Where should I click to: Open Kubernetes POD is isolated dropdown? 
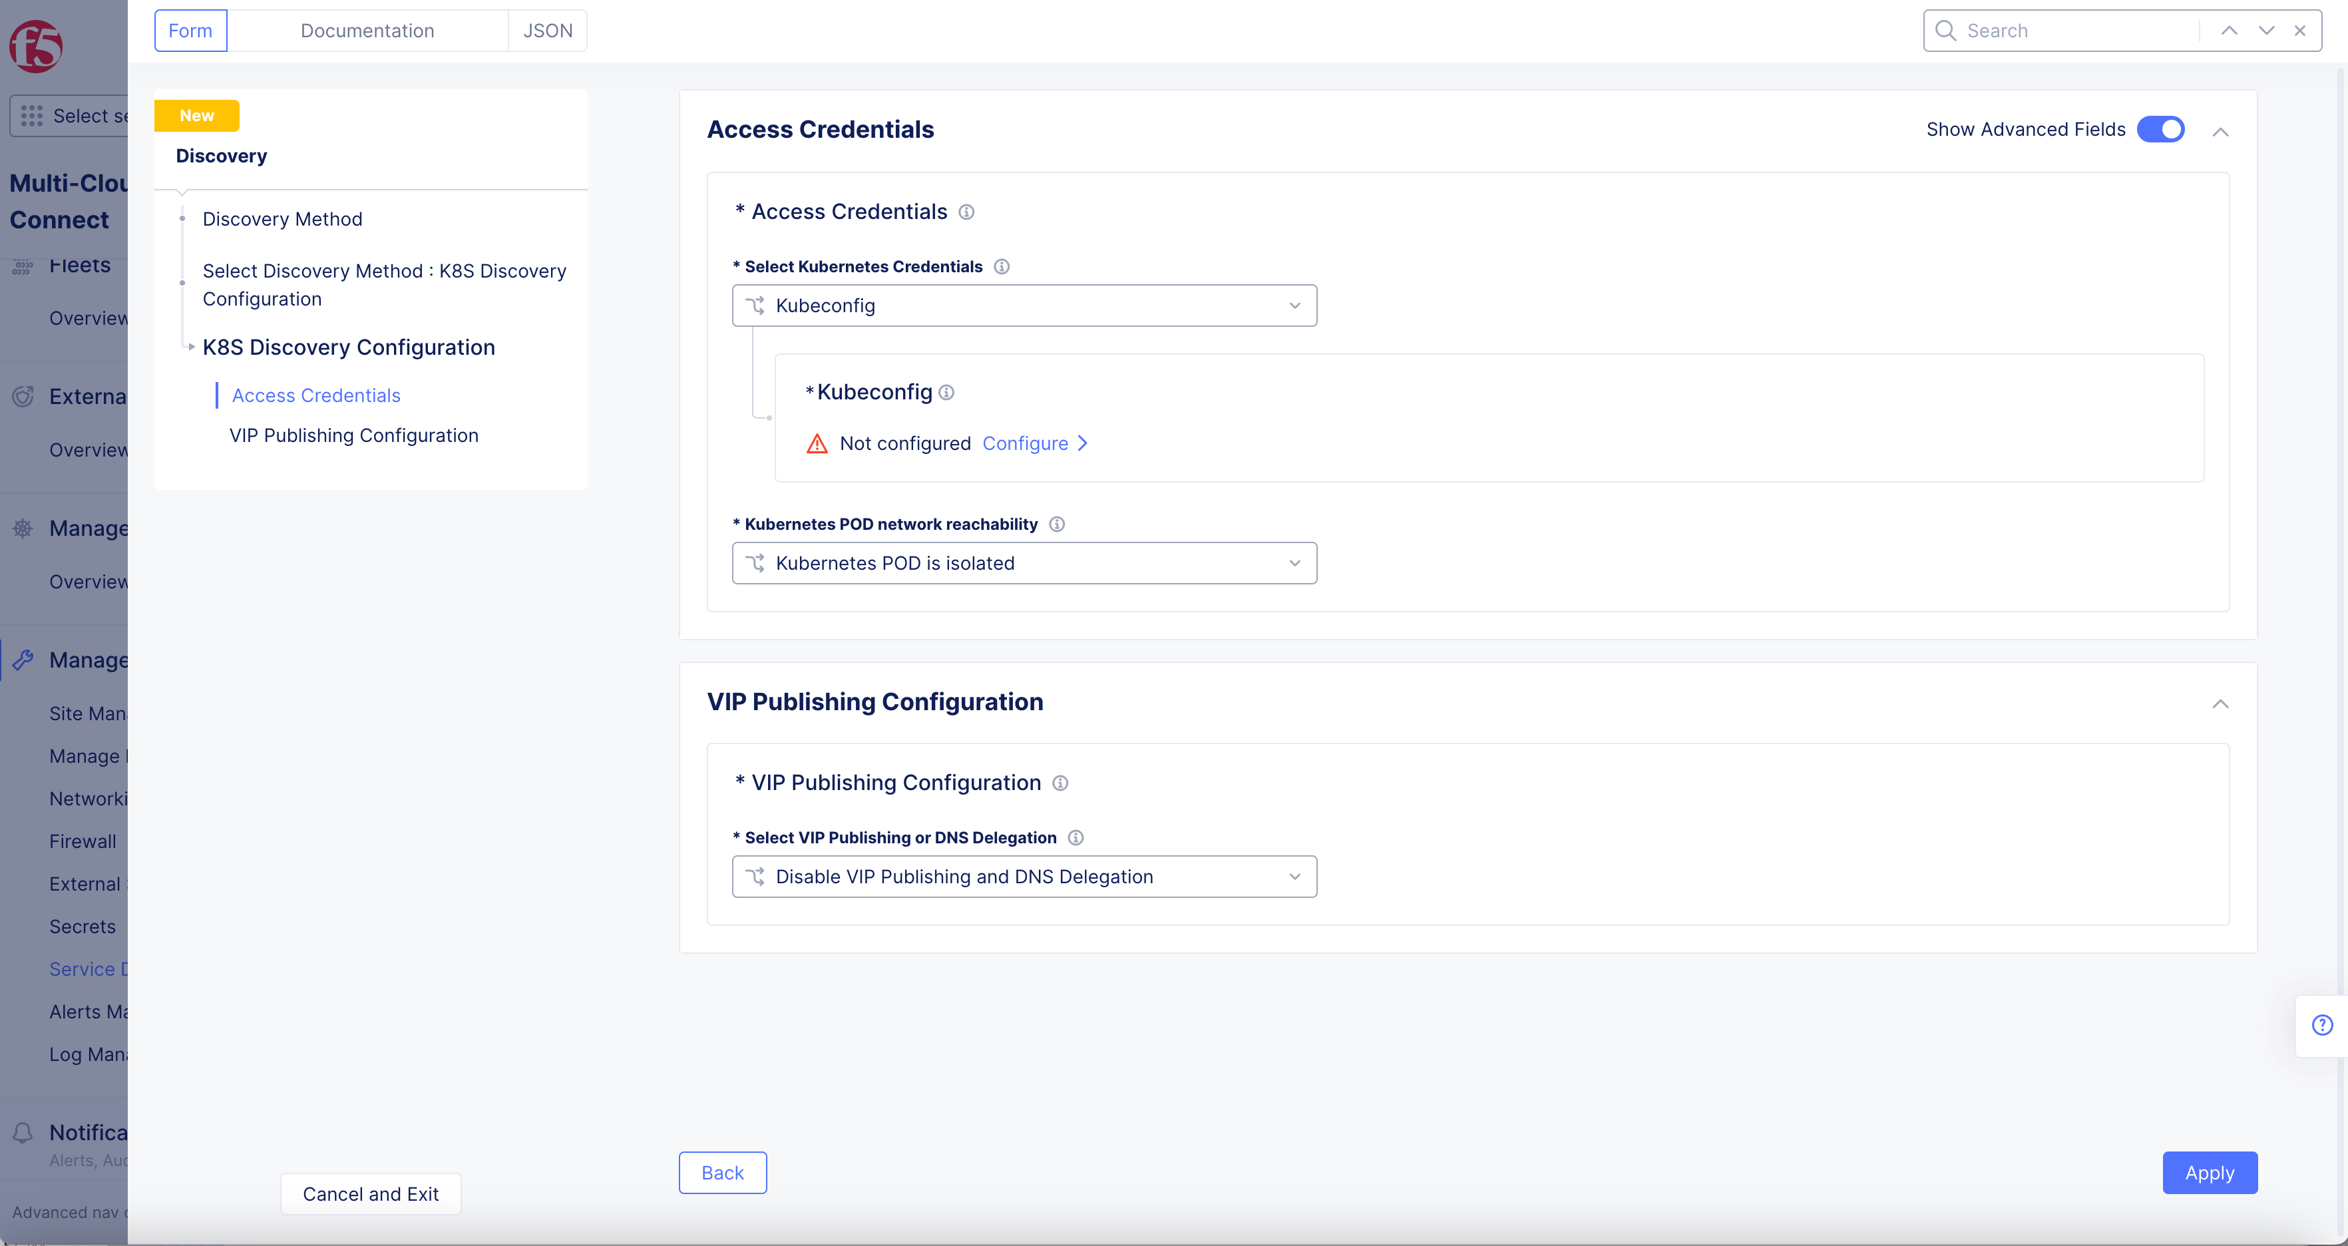coord(1024,563)
